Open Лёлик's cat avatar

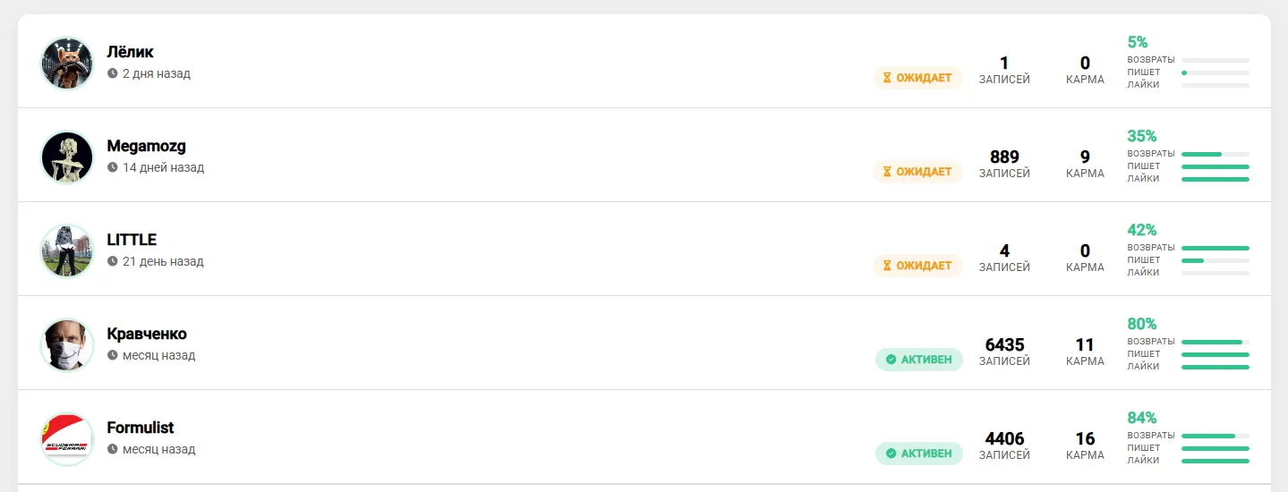[67, 64]
